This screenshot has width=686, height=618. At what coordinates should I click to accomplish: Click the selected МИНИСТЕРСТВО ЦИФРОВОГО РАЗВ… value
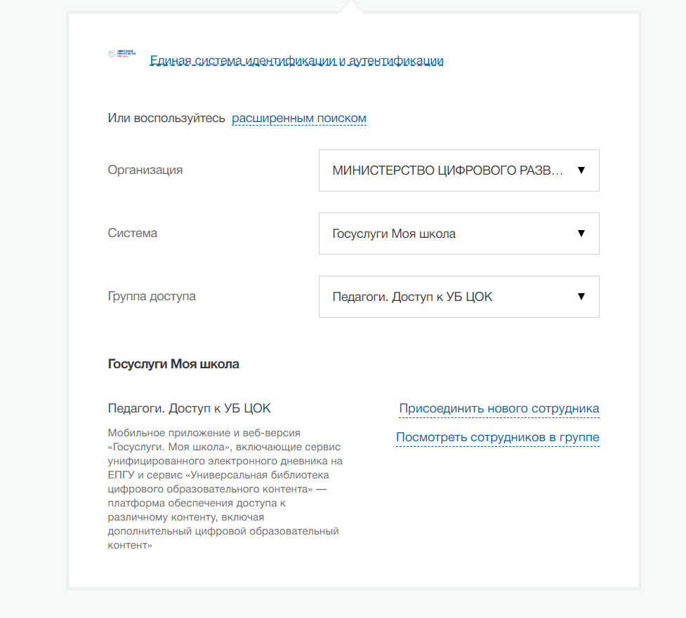click(447, 170)
